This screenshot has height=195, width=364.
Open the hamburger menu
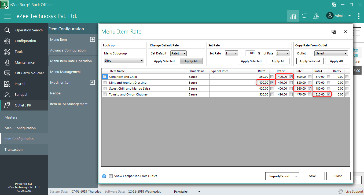(x=8, y=16)
